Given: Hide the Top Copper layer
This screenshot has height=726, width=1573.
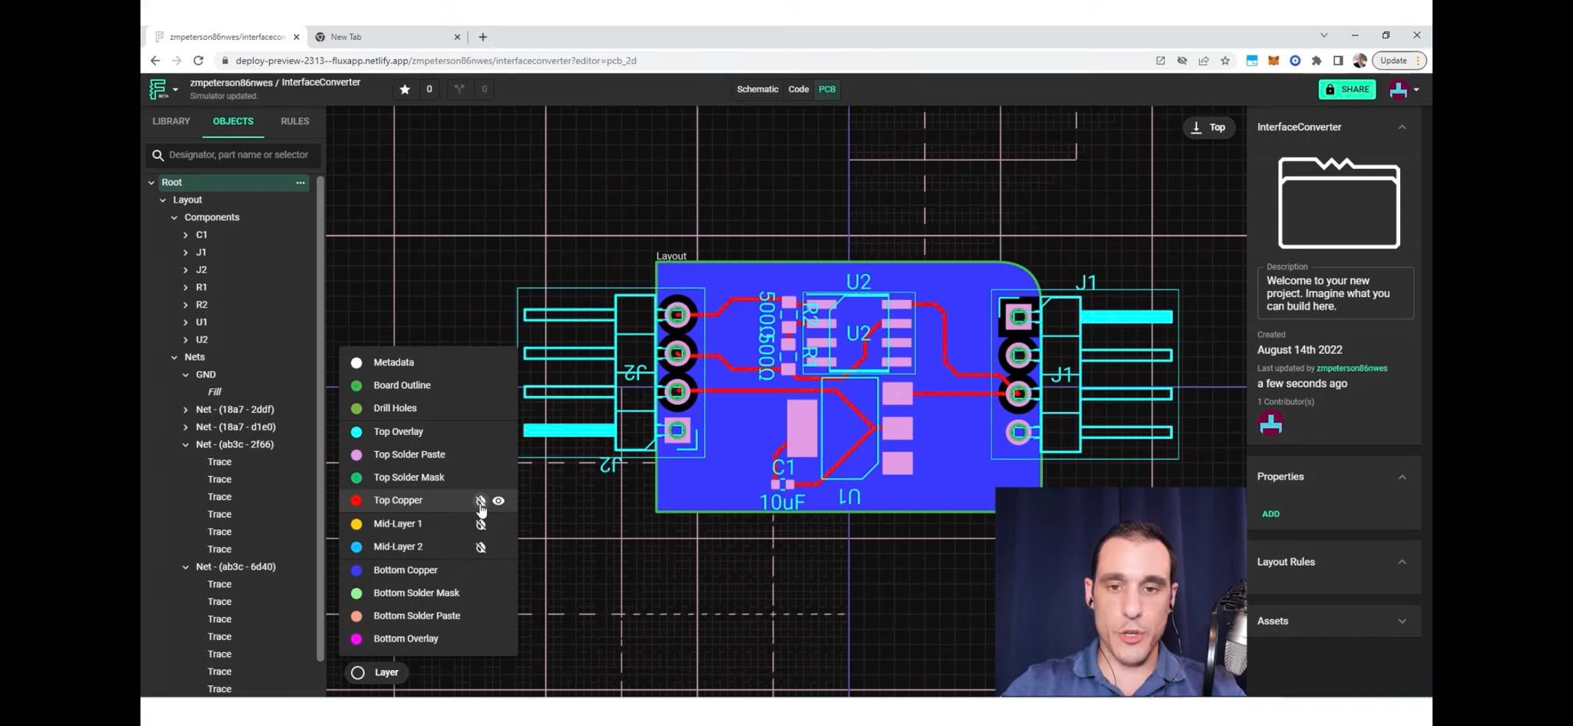Looking at the screenshot, I should 481,500.
